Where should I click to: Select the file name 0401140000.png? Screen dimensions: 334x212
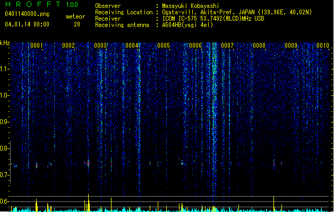[x=27, y=14]
